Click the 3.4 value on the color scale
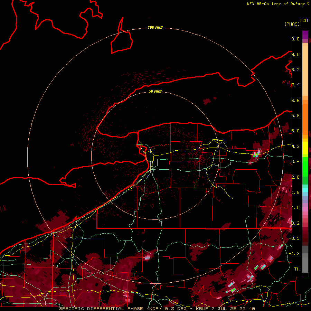311x311 pixels. (x=295, y=161)
